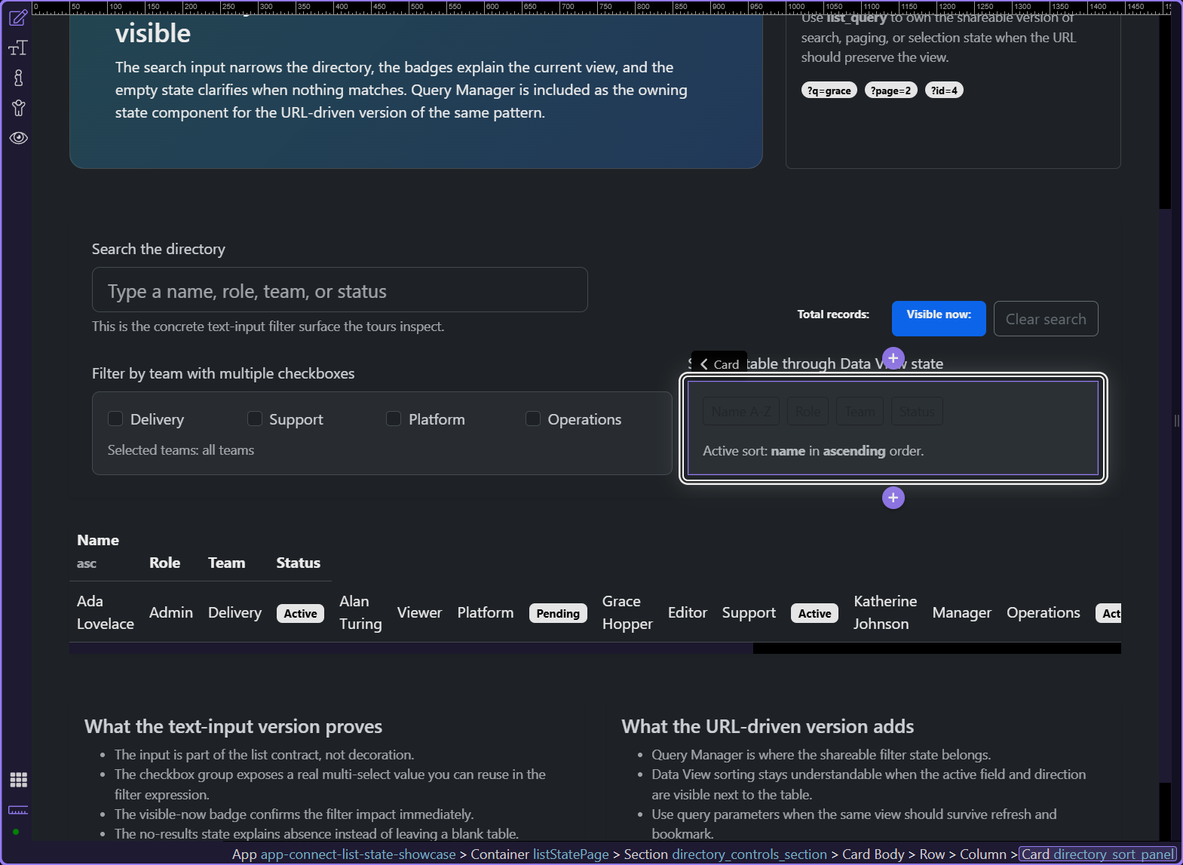This screenshot has width=1183, height=865.
Task: Tick the Operations team checkbox
Action: 533,419
